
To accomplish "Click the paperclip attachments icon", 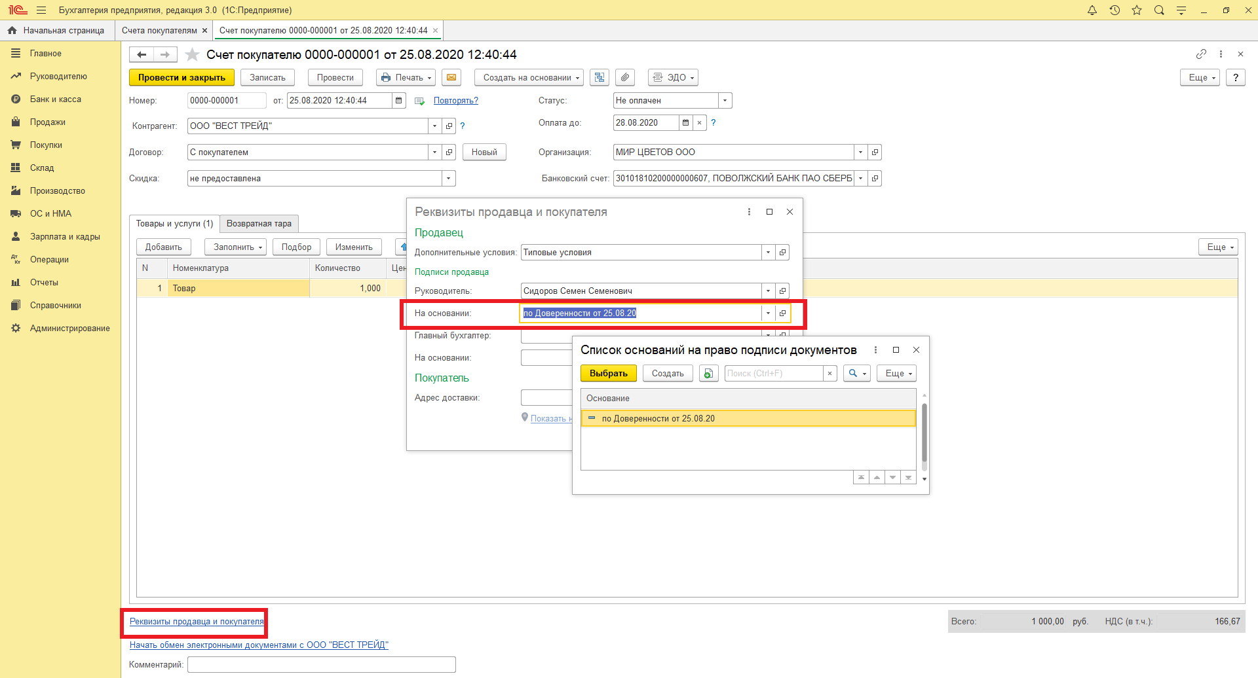I will 625,77.
